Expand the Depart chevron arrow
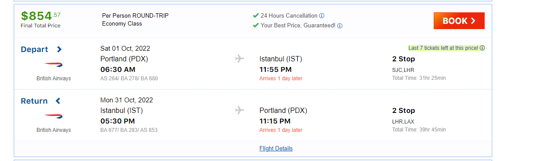 (59, 49)
